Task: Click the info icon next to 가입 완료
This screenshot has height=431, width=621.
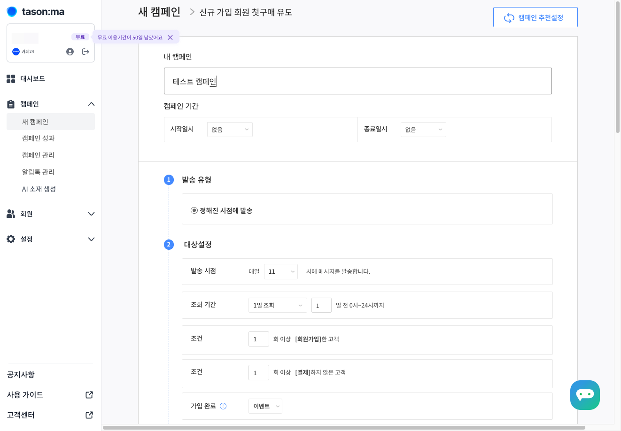Action: (223, 406)
